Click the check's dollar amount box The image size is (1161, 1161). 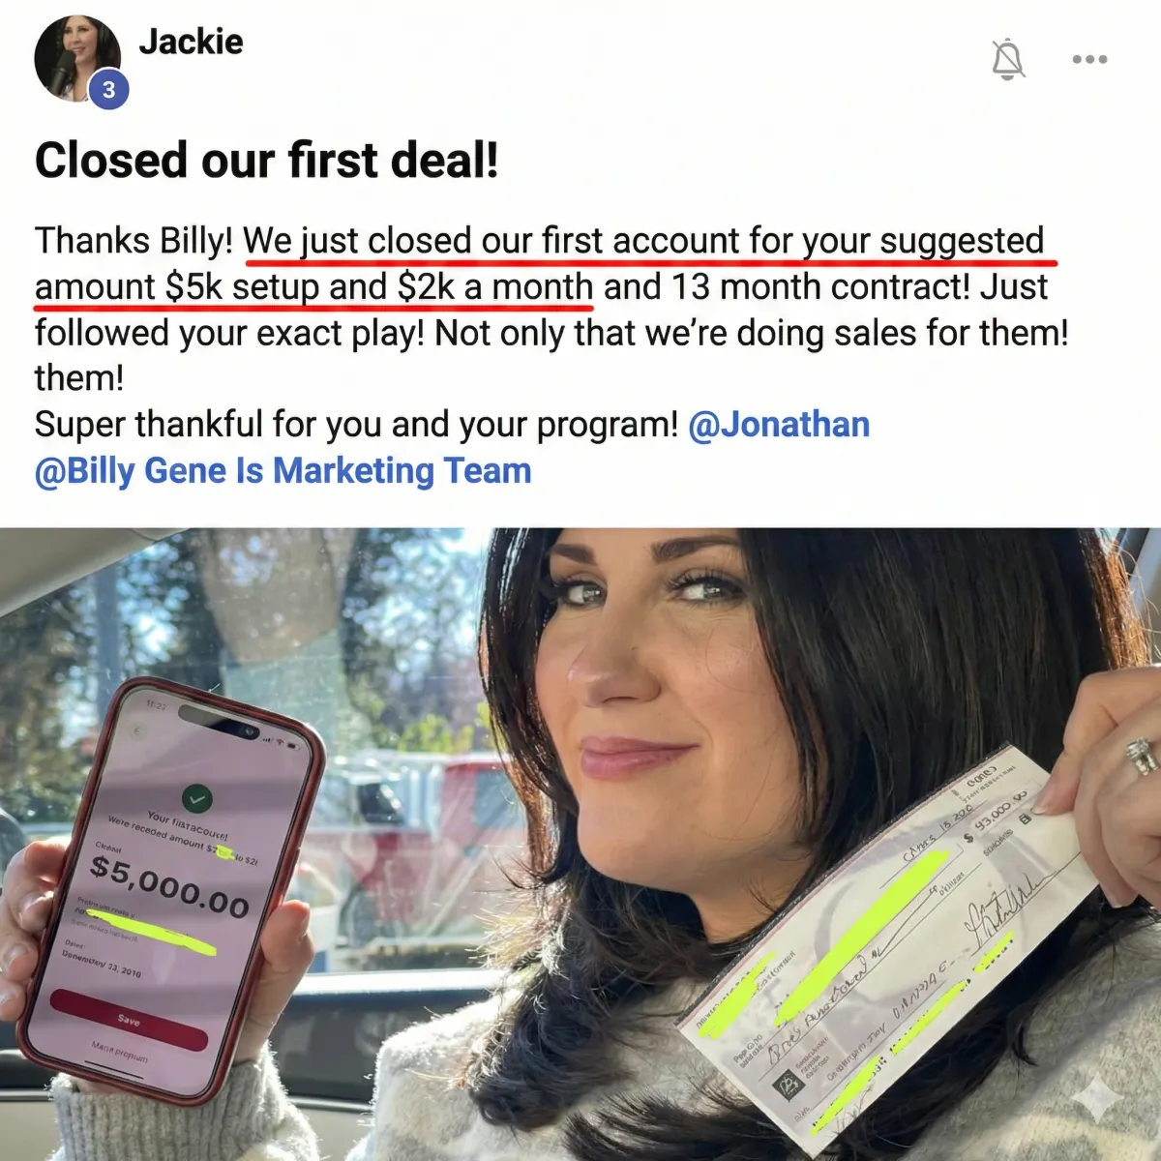pyautogui.click(x=997, y=818)
